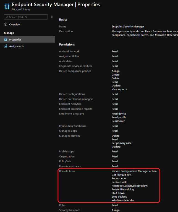Open the Assignments menu item
The height and width of the screenshot is (212, 178).
point(17,46)
